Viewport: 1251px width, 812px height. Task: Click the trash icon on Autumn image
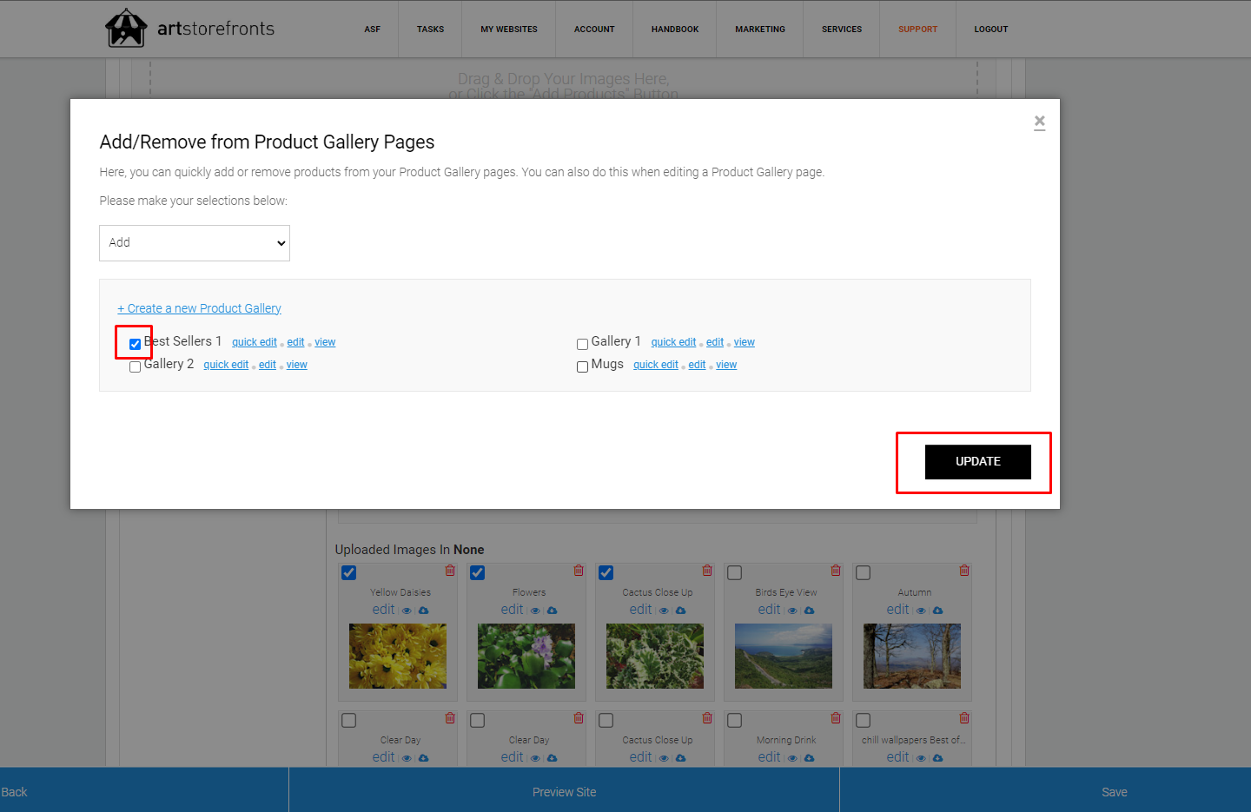point(964,571)
